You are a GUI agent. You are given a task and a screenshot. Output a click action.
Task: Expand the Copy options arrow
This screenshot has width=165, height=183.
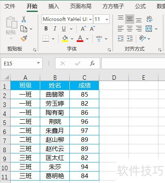31,29
